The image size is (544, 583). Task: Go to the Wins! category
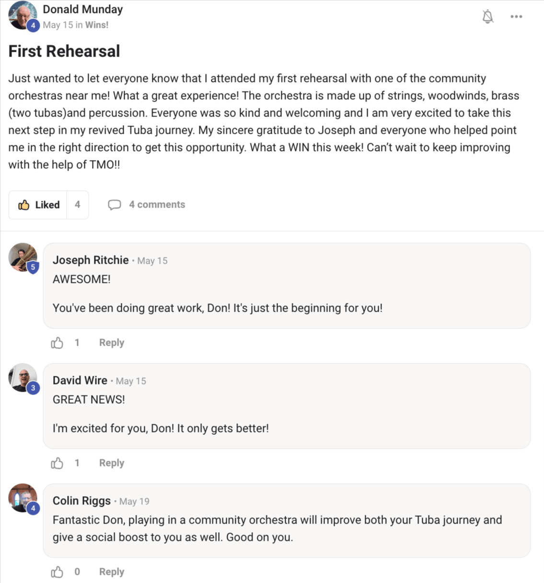pos(97,25)
